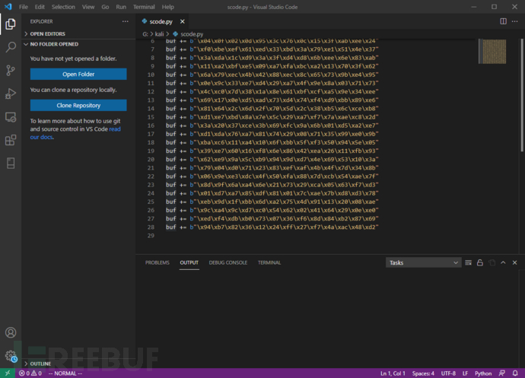Open the Run and Debug view
The height and width of the screenshot is (378, 525).
pos(11,94)
